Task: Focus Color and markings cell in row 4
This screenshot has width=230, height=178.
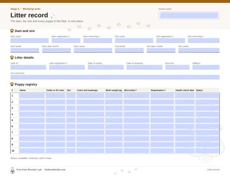Action: pyautogui.click(x=90, y=114)
